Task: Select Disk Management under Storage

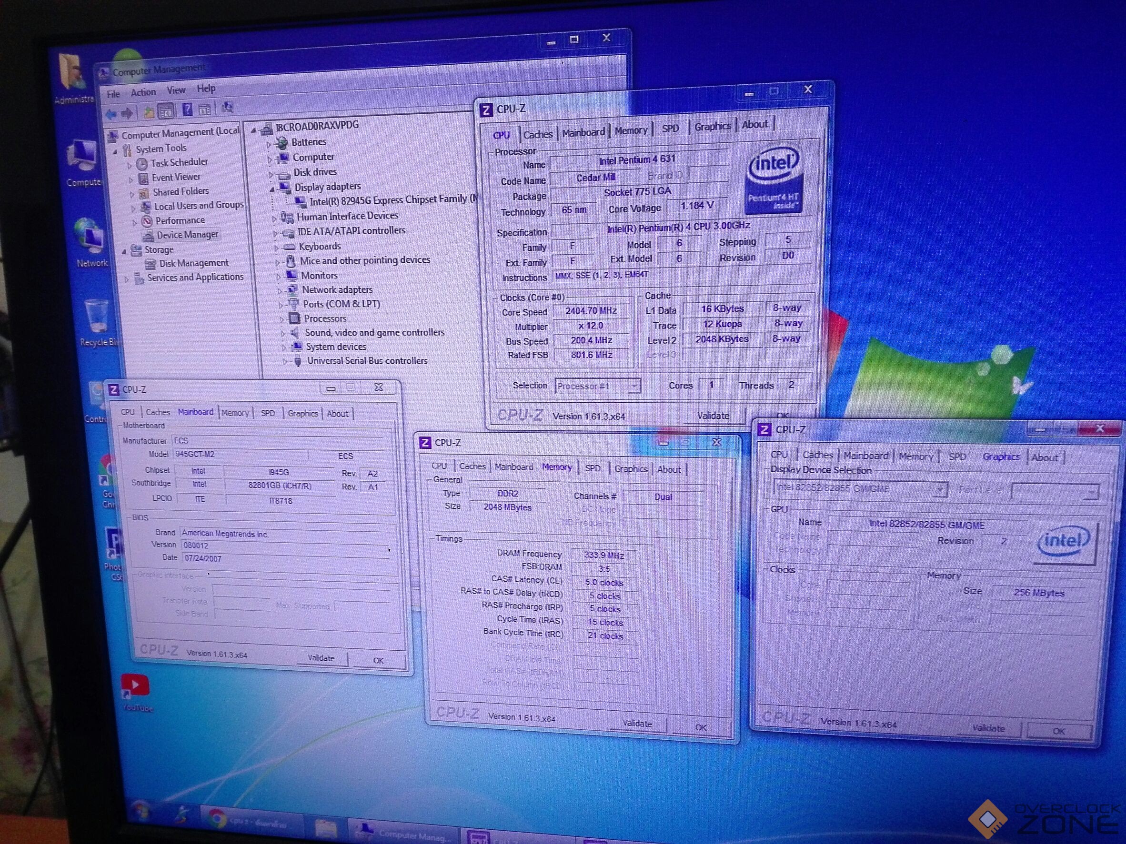Action: (193, 263)
